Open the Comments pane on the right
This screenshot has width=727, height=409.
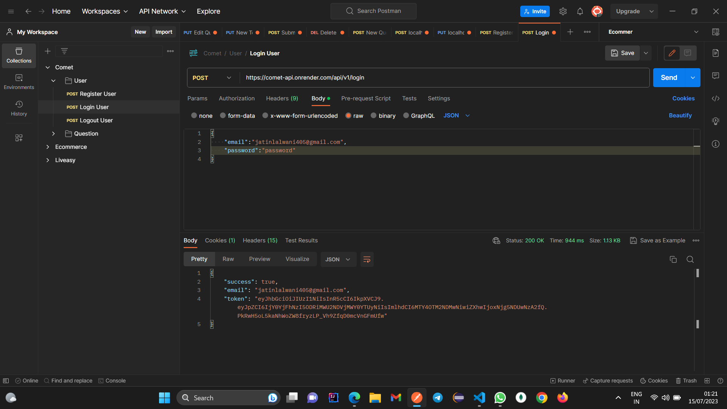(716, 76)
